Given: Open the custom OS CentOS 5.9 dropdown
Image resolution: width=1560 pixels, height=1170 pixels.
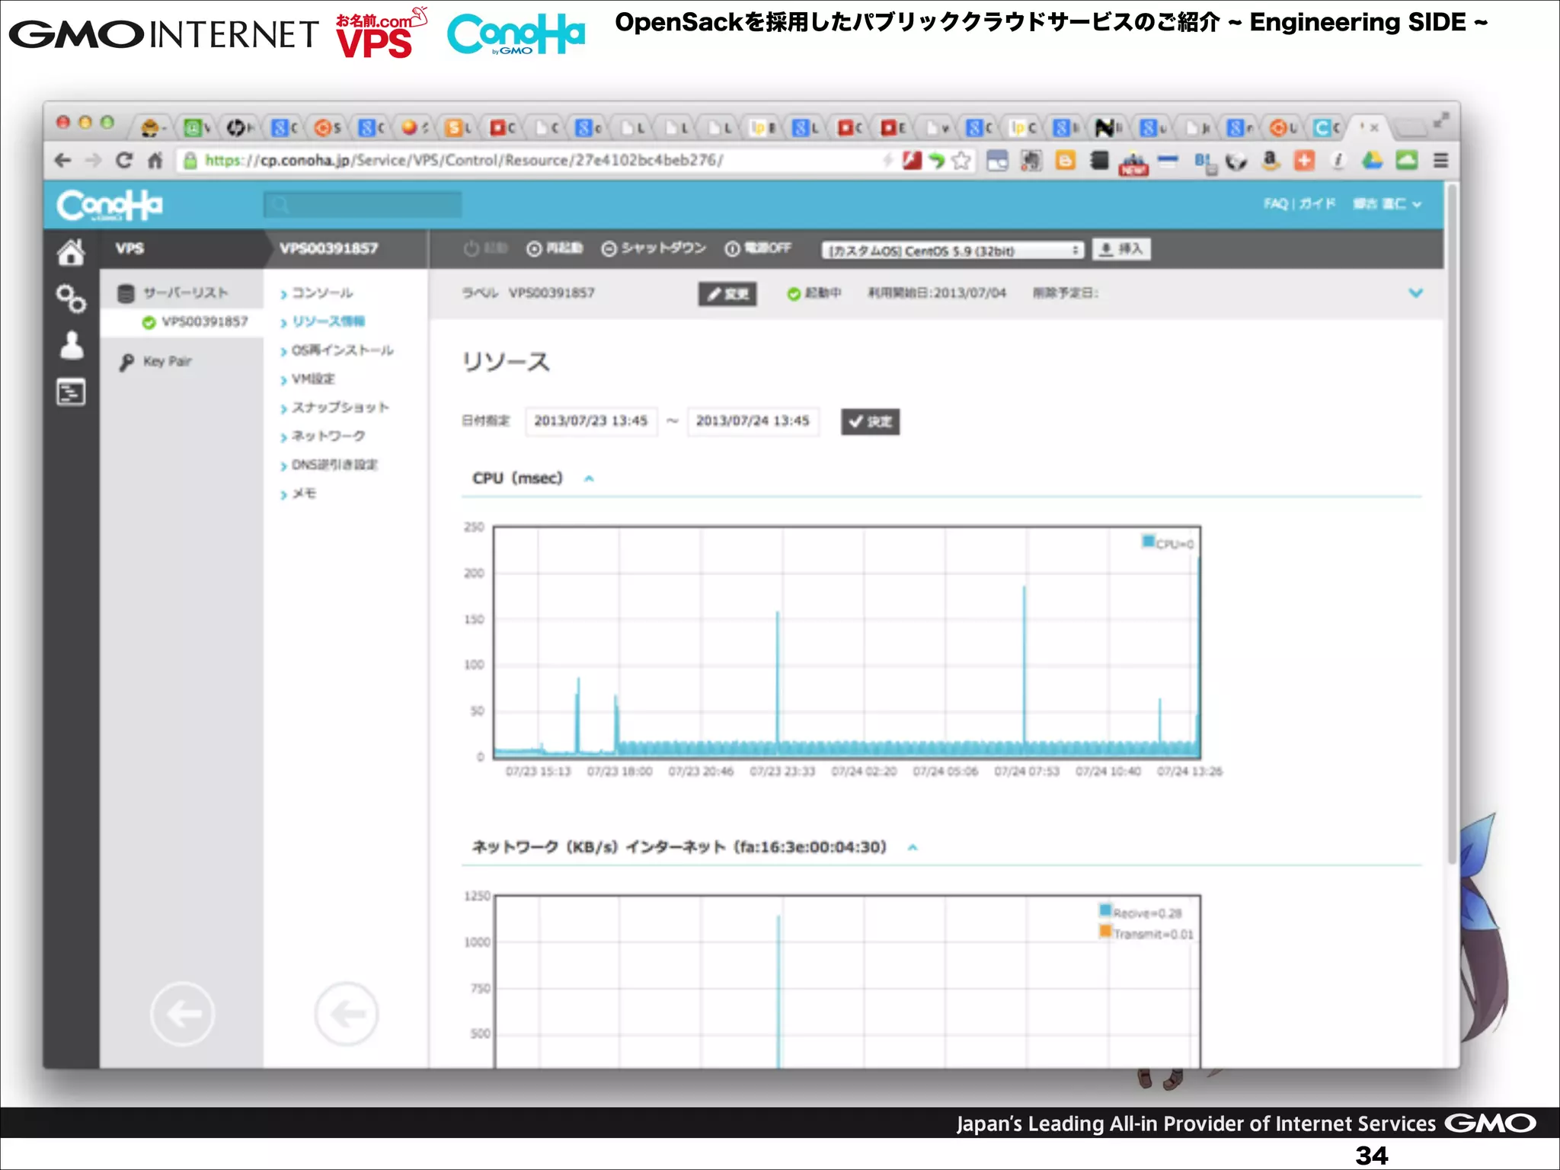Looking at the screenshot, I should pos(952,251).
